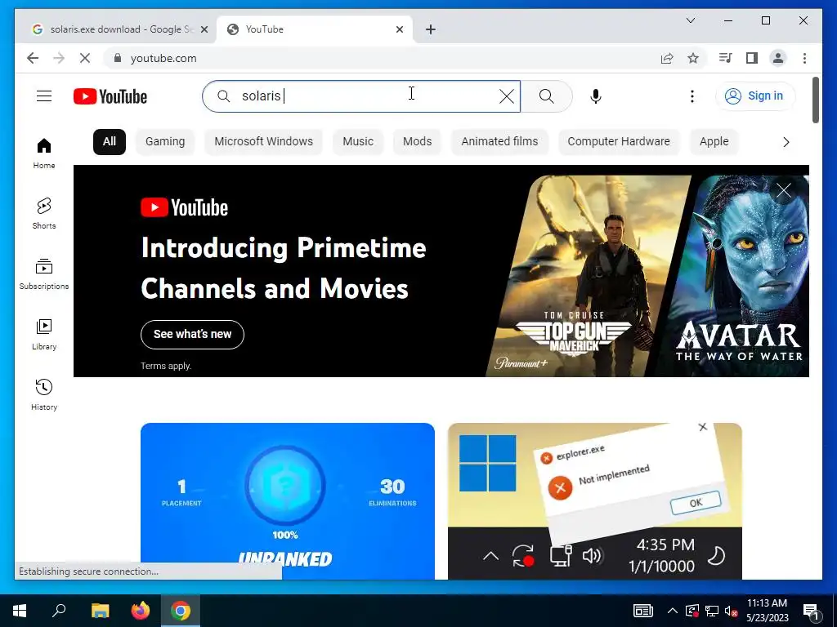Click the browser forward arrow
Image resolution: width=837 pixels, height=627 pixels.
pyautogui.click(x=59, y=58)
